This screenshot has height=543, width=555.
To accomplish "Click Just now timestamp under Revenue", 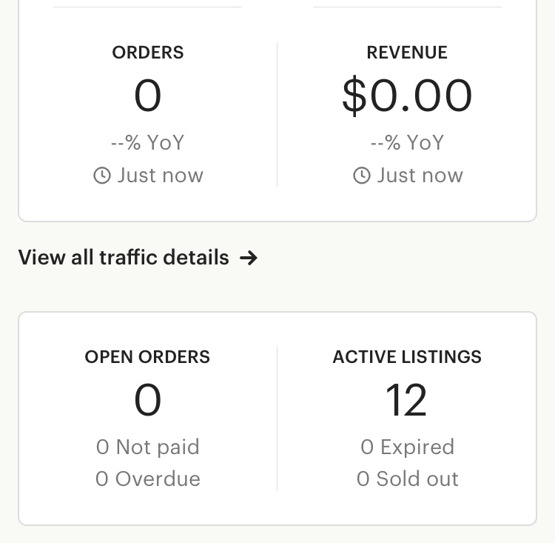I will tap(419, 176).
